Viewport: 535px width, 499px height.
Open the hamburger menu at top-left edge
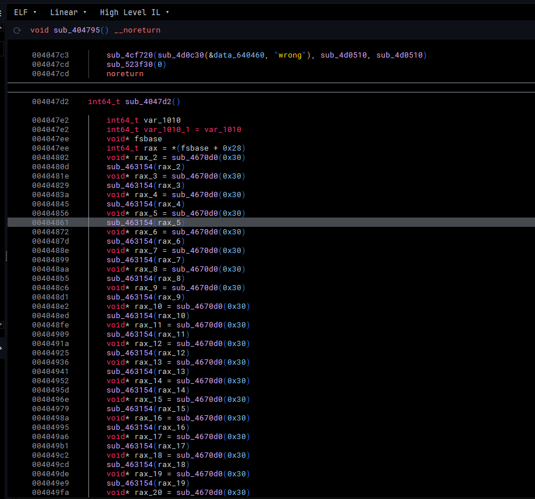2,12
